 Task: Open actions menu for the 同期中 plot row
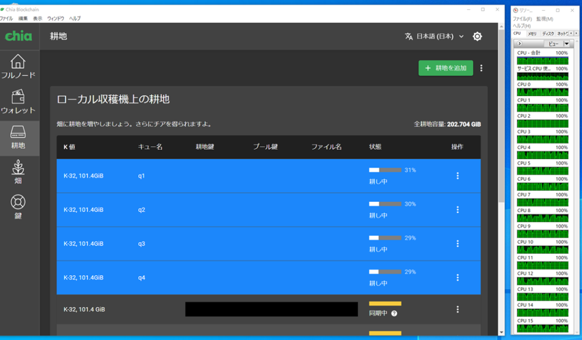(458, 309)
